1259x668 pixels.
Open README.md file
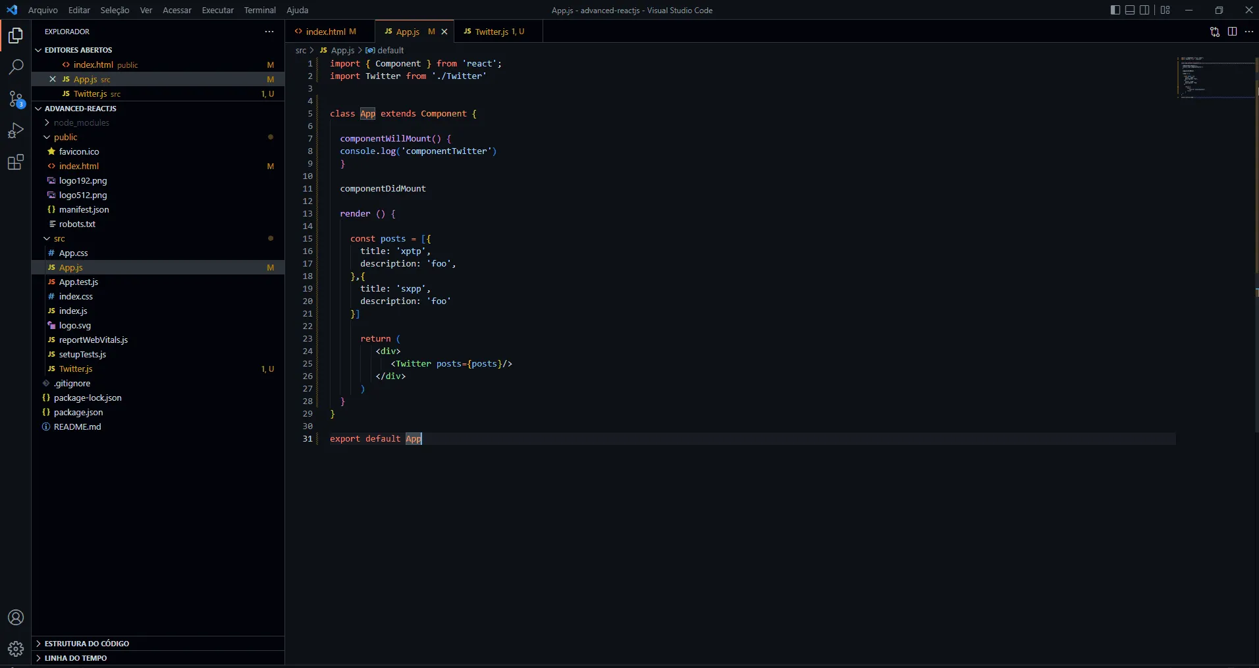point(158,427)
